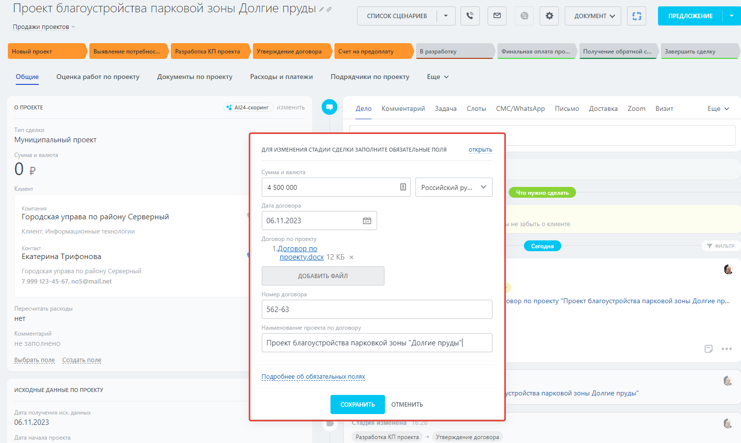Click the ДОБАВИТЬ ФАЙЛ button
The width and height of the screenshot is (741, 443).
tap(323, 276)
